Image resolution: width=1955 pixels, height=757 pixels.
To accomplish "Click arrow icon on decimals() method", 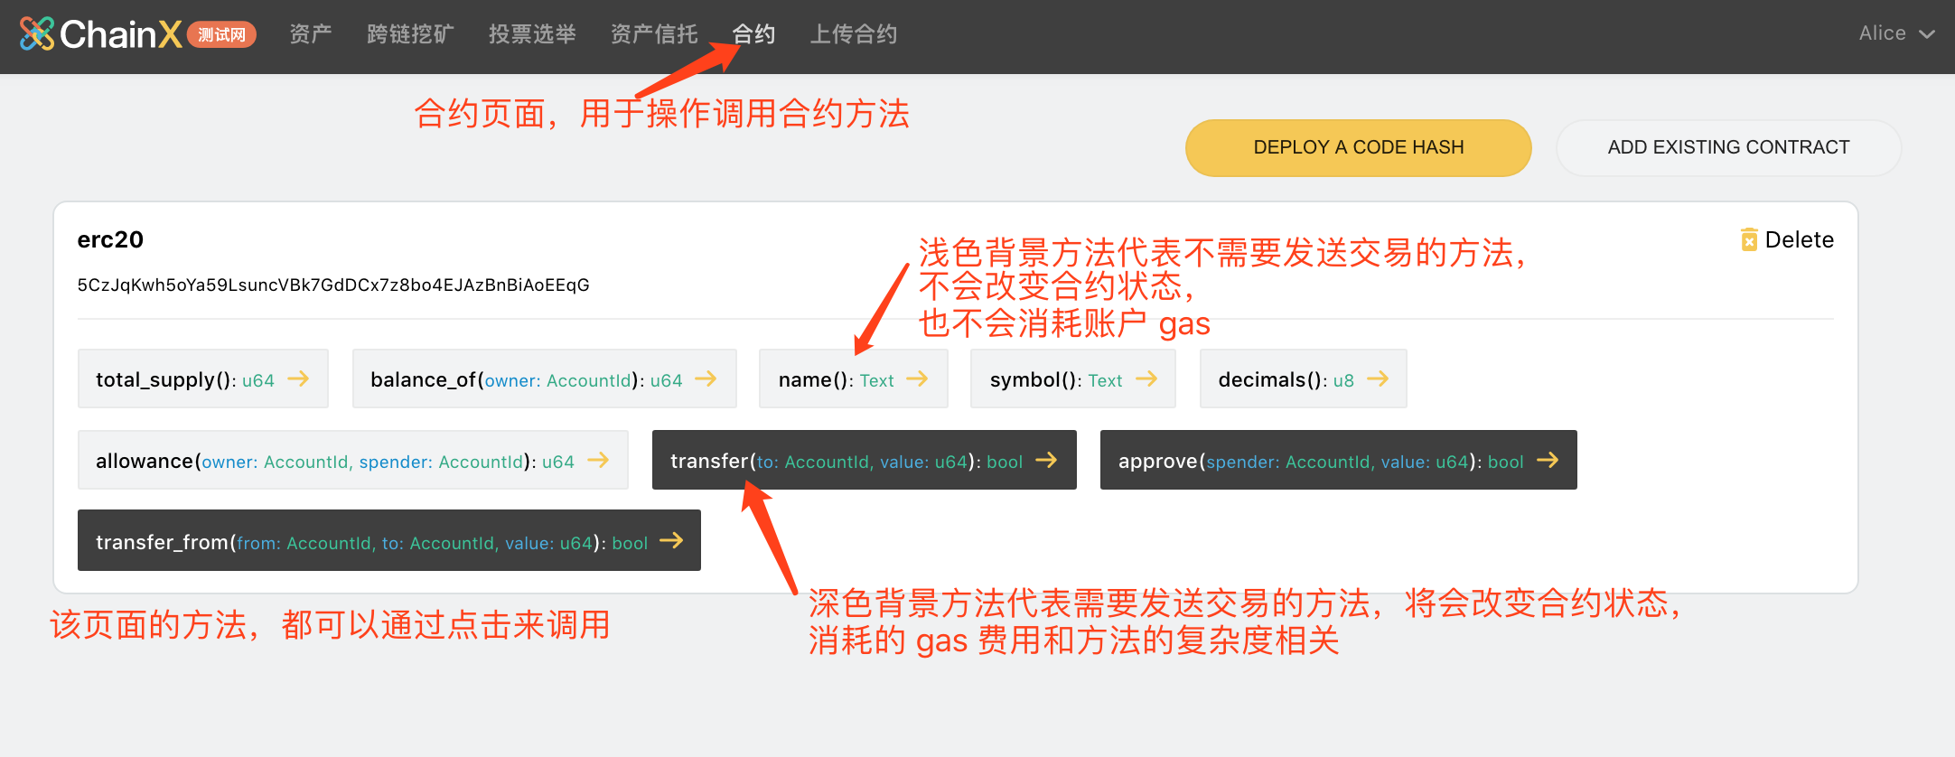I will 1378,378.
